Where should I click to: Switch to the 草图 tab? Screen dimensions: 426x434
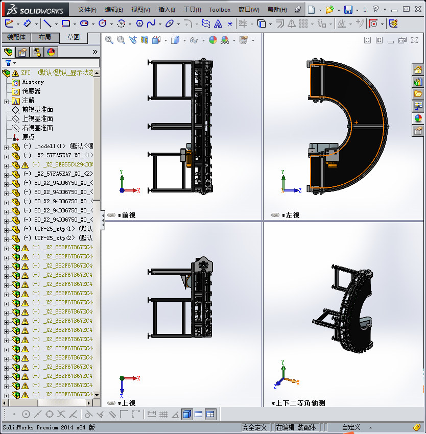pos(74,38)
